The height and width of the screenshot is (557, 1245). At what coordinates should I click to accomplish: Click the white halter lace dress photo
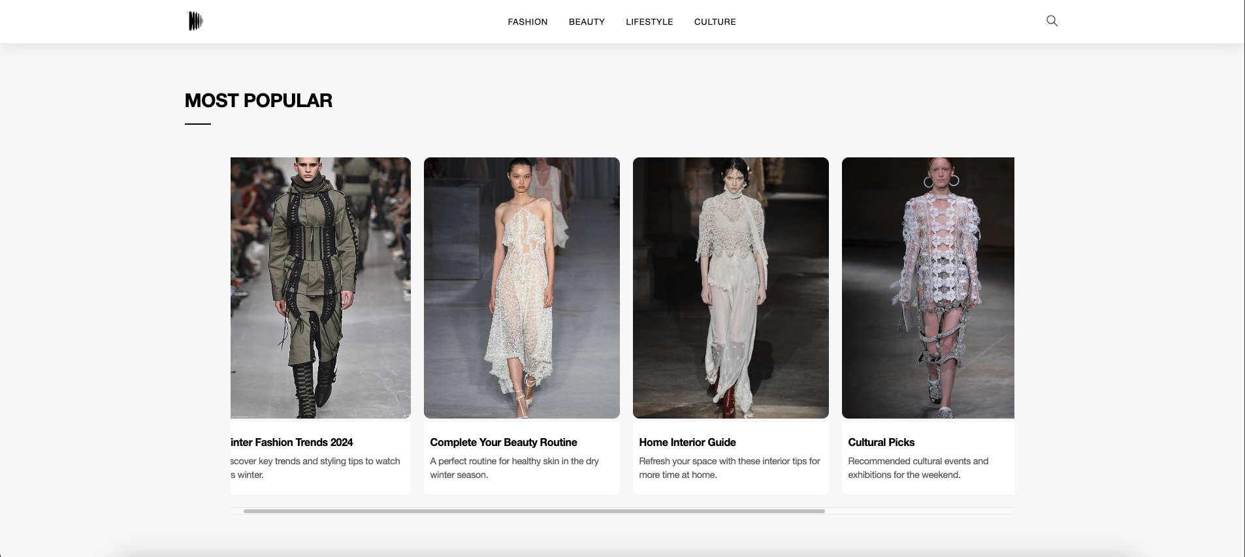tap(521, 287)
